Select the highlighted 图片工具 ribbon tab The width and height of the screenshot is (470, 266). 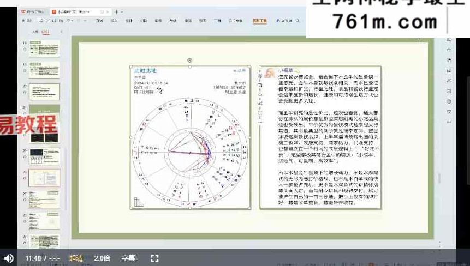(x=260, y=21)
